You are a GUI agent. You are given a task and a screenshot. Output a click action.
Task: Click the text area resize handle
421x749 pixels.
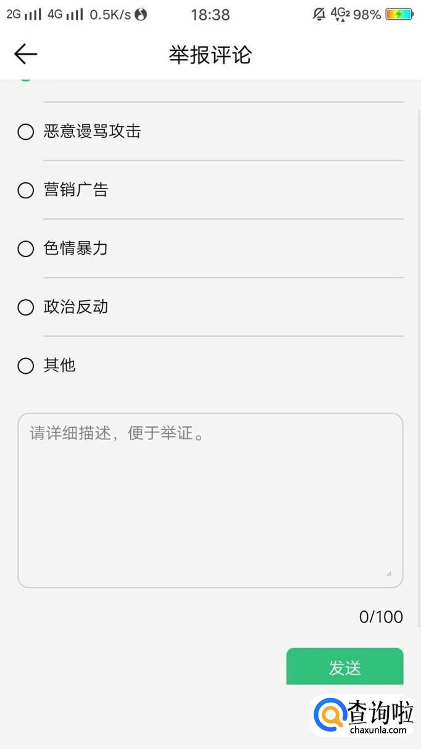pos(389,574)
